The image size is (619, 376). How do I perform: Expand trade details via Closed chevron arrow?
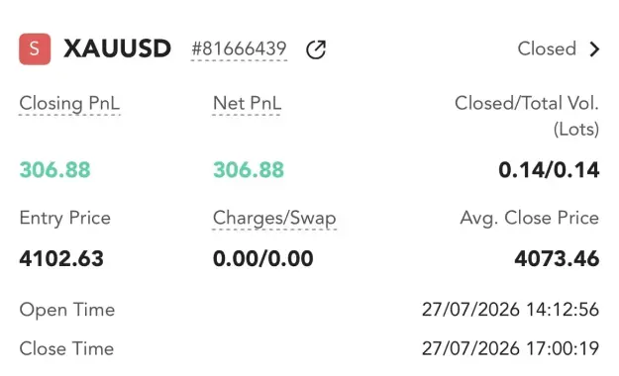(594, 49)
